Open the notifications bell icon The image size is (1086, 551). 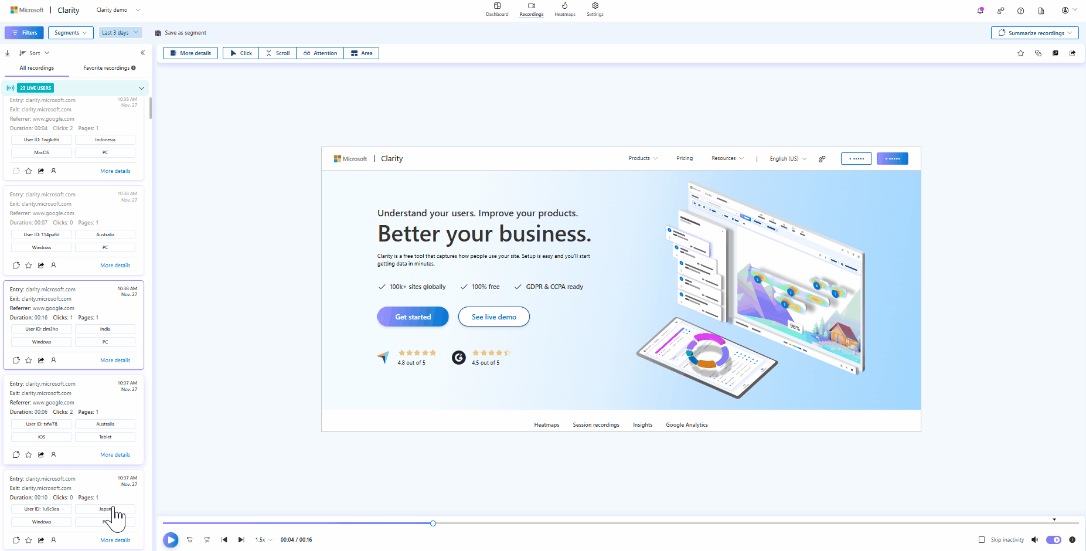coord(981,11)
